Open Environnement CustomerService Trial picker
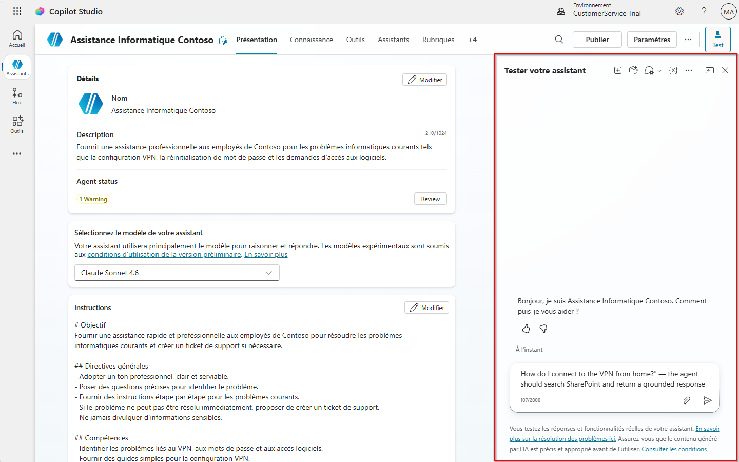The width and height of the screenshot is (739, 462). [x=599, y=10]
